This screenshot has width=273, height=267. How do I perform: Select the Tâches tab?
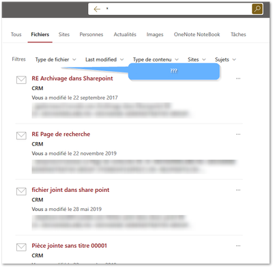click(x=238, y=34)
